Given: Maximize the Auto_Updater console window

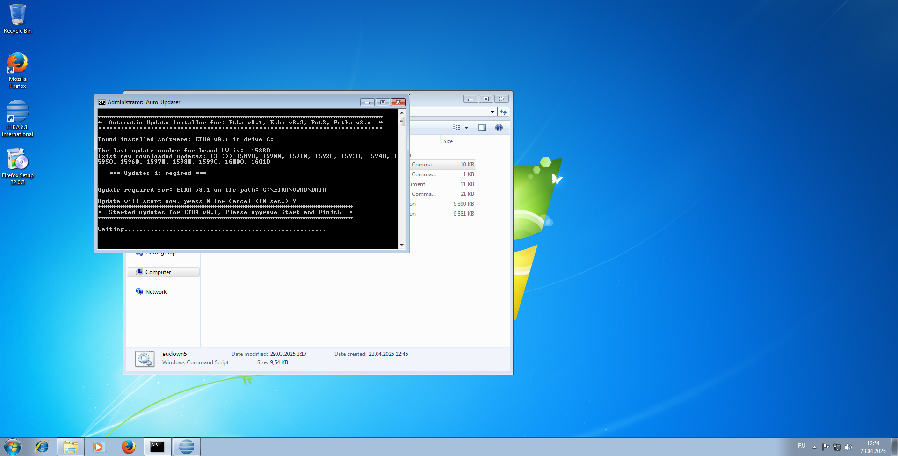Looking at the screenshot, I should (x=383, y=102).
